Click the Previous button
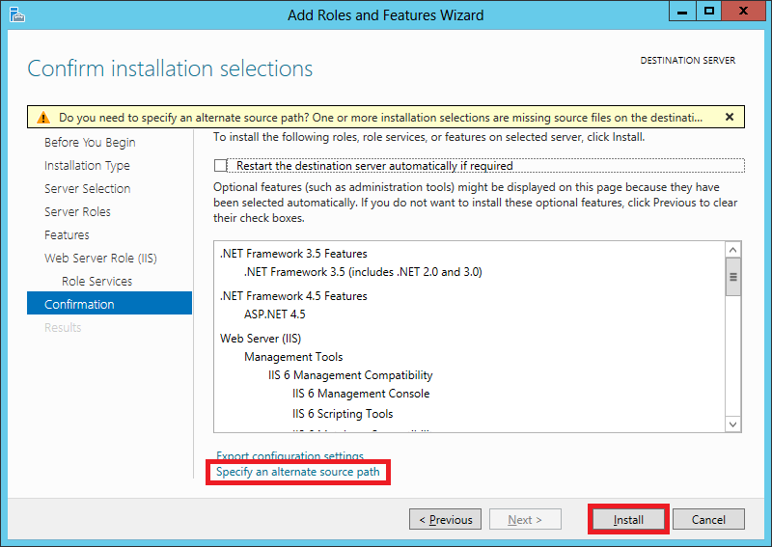 coord(445,519)
